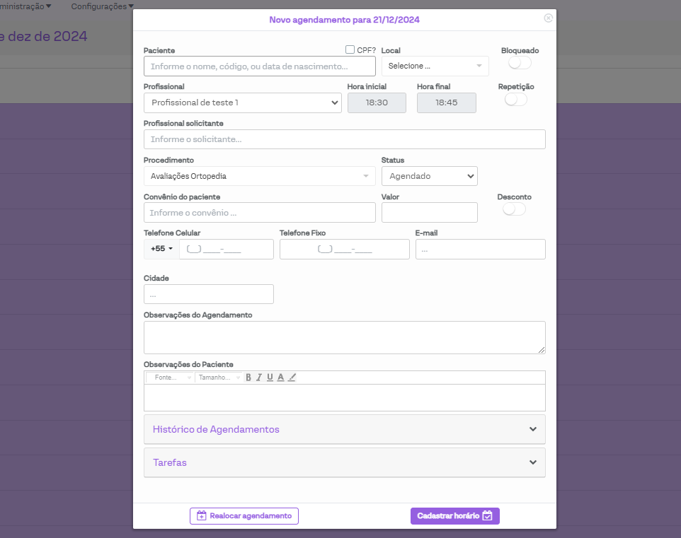The width and height of the screenshot is (681, 538).
Task: Click the Cadastrar horário button
Action: point(455,516)
